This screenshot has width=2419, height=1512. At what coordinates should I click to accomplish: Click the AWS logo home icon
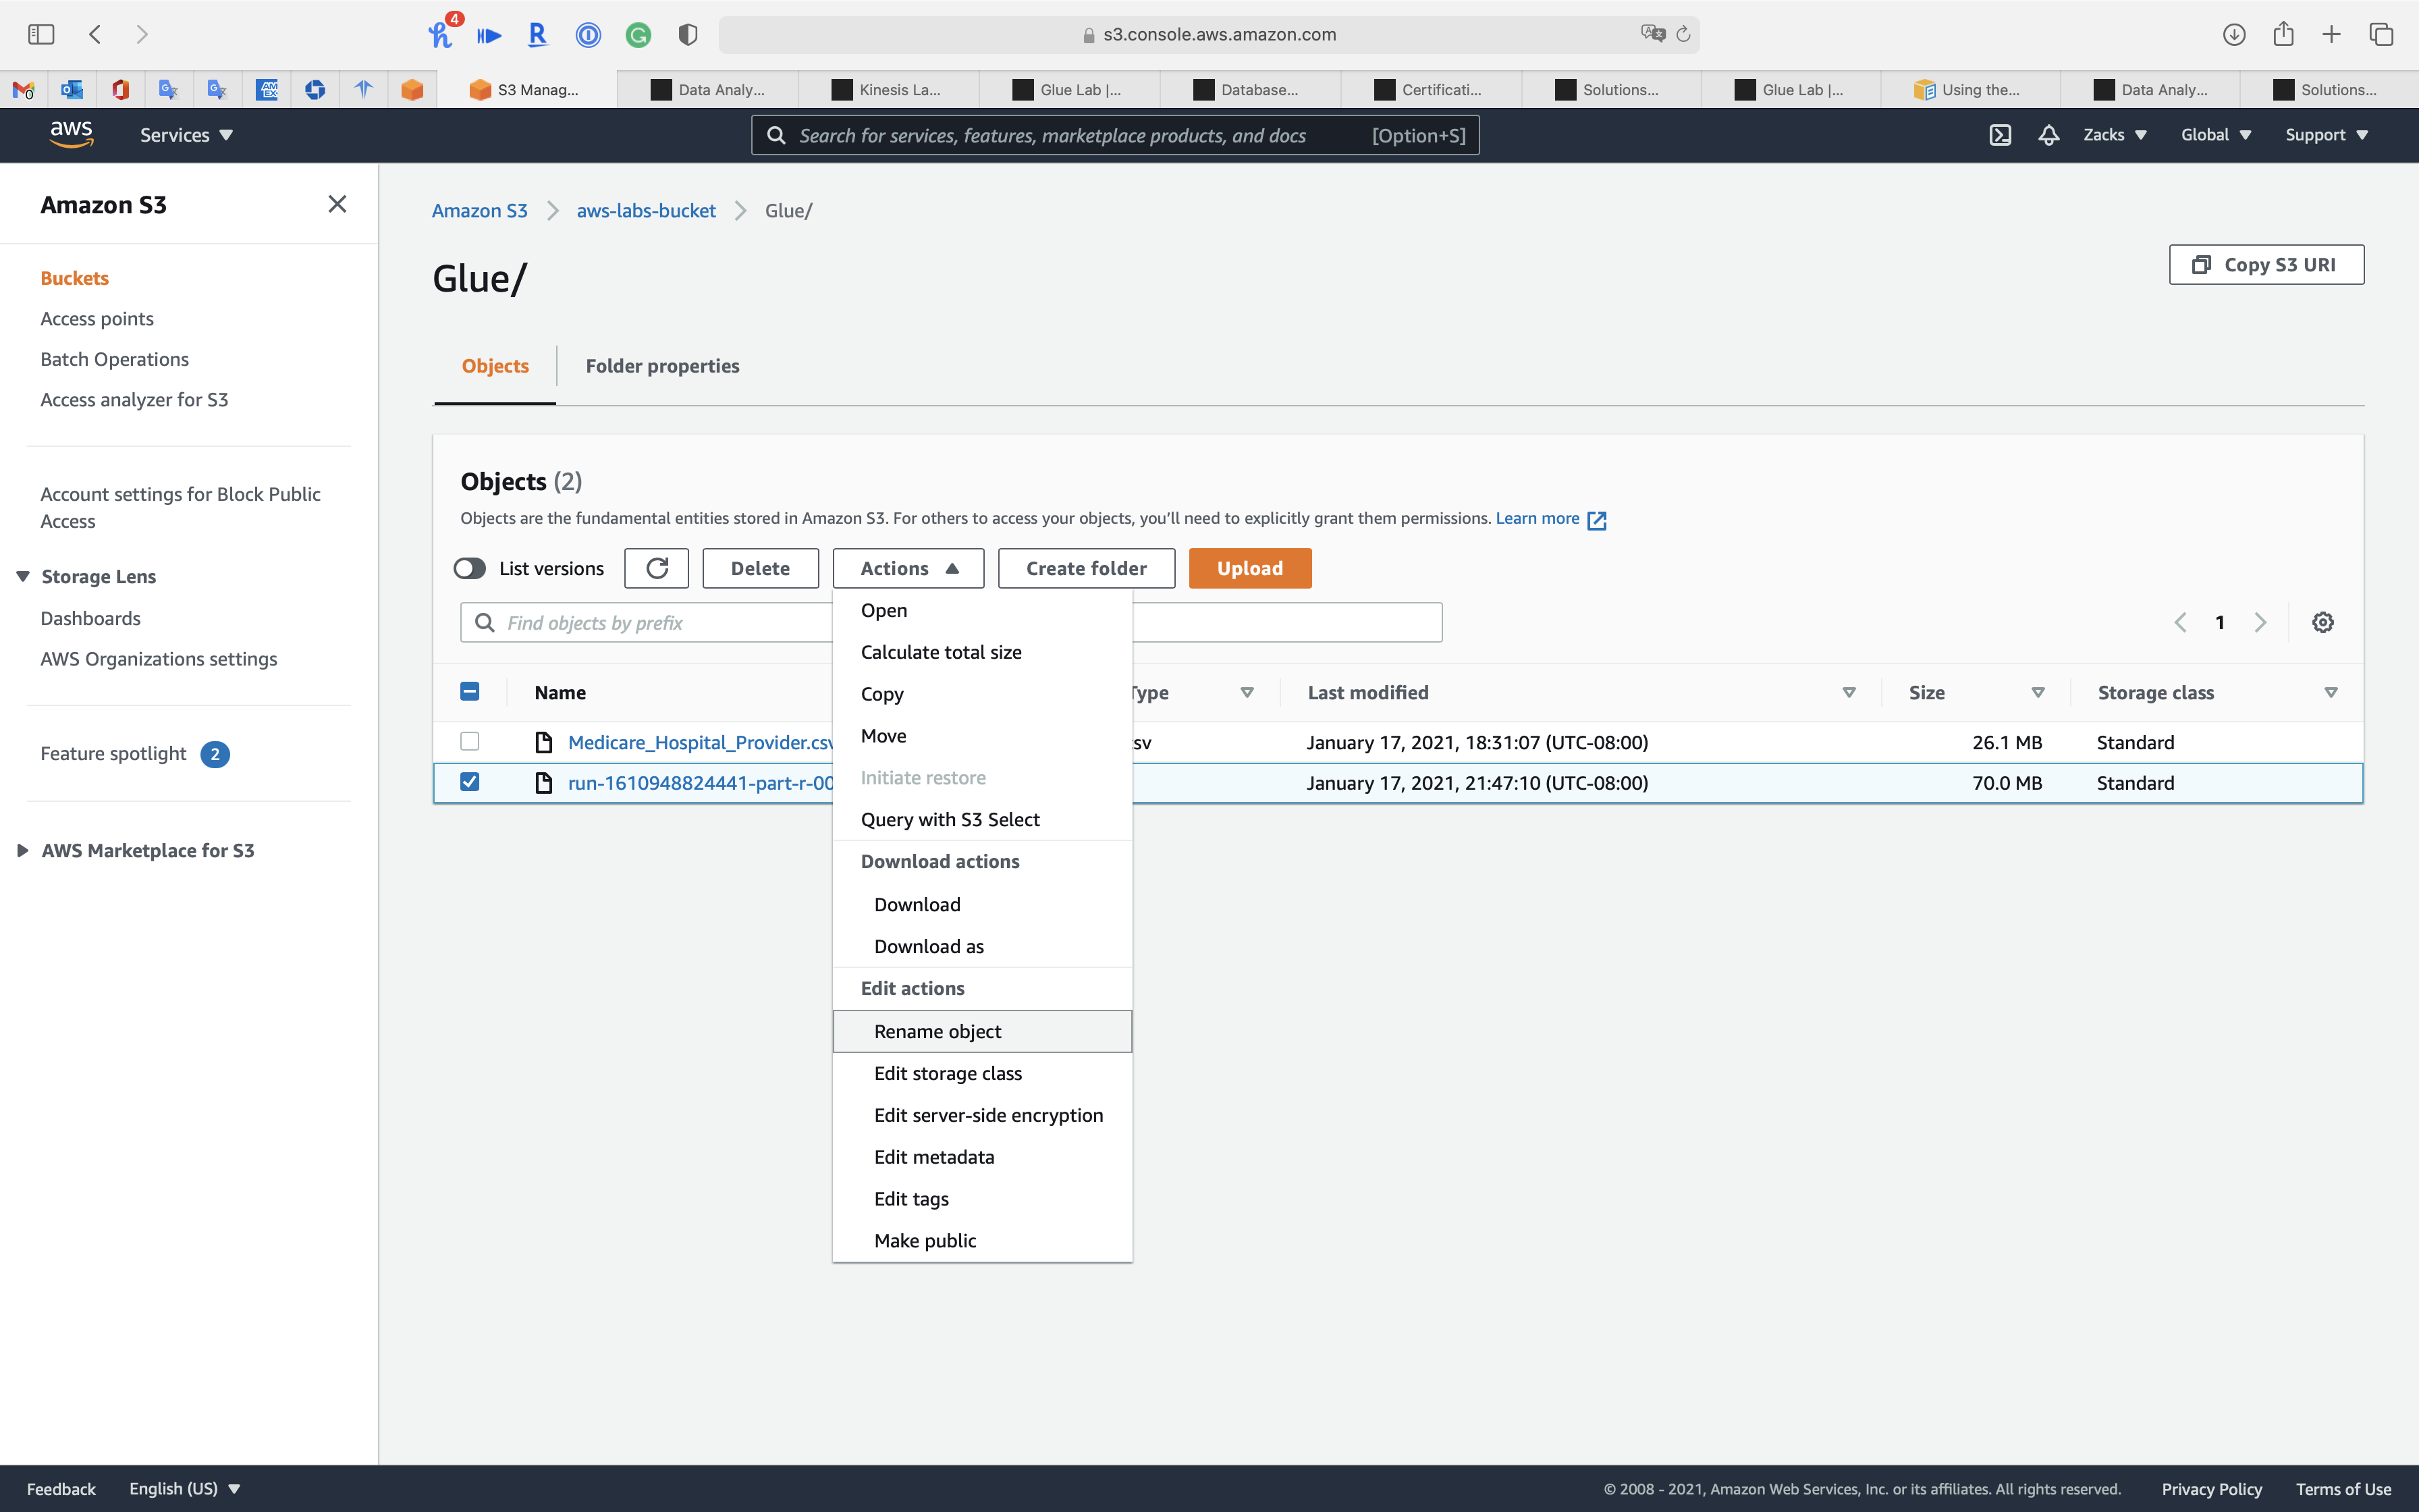coord(71,134)
